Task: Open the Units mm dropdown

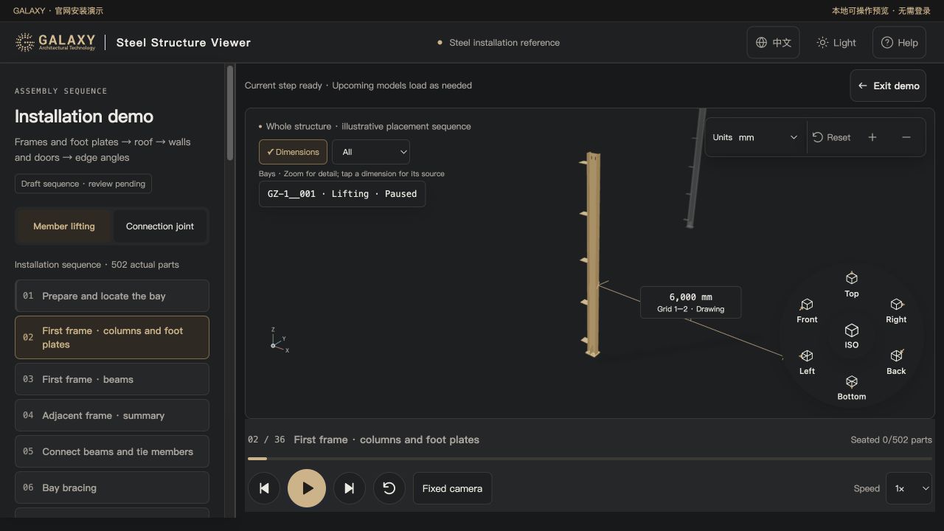Action: tap(755, 137)
